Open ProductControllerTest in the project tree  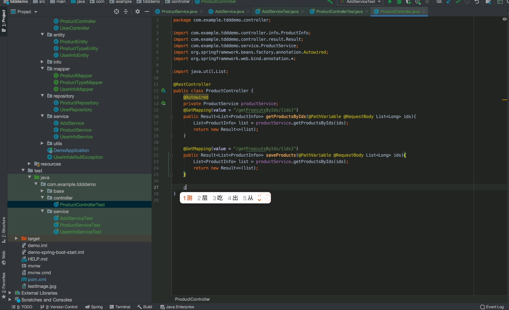pyautogui.click(x=82, y=205)
